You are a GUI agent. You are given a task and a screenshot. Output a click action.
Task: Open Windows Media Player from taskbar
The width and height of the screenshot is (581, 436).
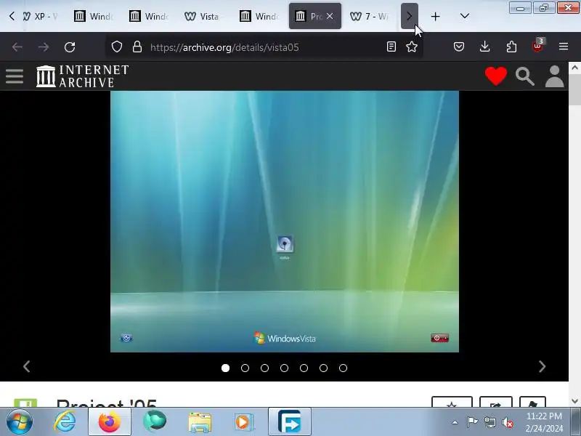[x=243, y=422]
